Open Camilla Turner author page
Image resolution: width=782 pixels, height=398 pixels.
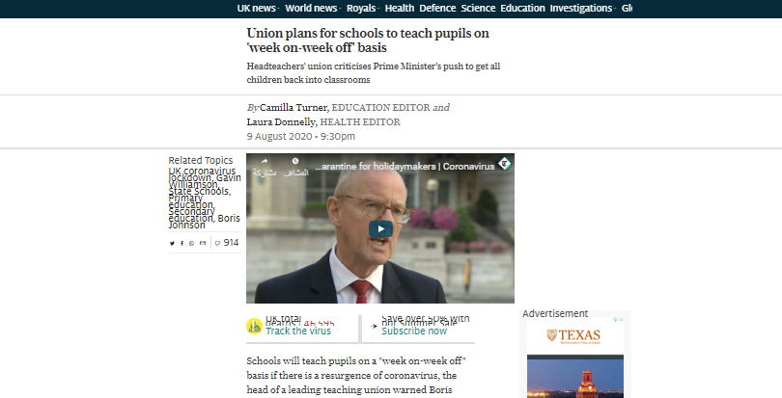tap(293, 108)
